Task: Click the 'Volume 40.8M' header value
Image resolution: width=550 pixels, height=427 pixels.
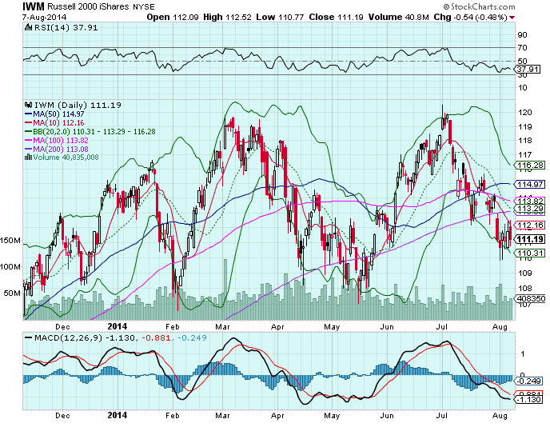Action: tap(398, 17)
